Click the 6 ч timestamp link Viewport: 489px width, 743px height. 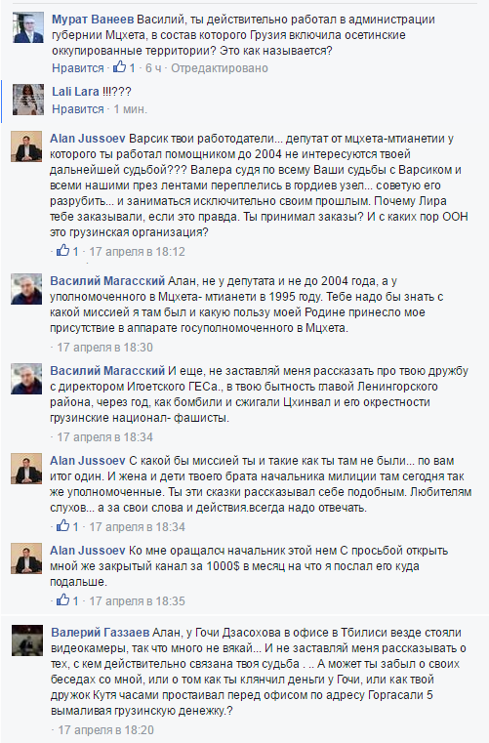(x=152, y=68)
